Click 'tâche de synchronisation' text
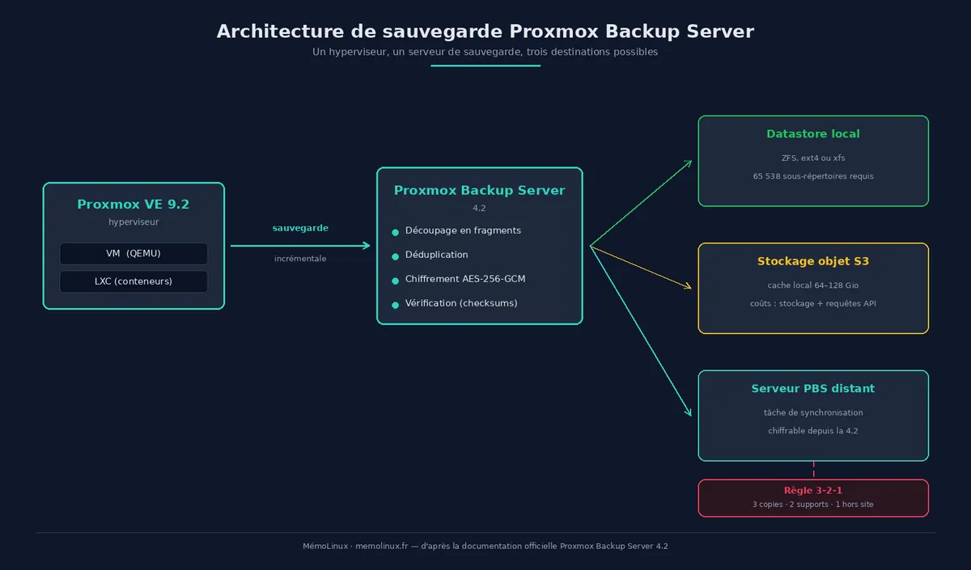Image resolution: width=971 pixels, height=570 pixels. click(813, 412)
